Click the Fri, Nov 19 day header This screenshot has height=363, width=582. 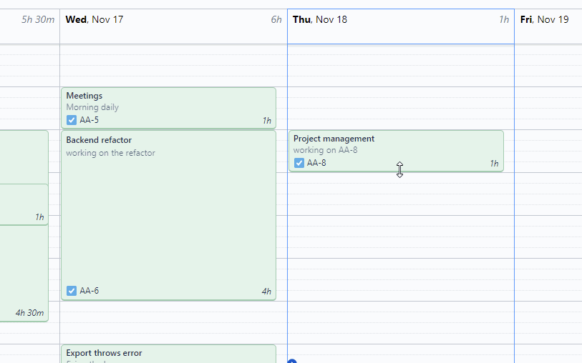coord(544,19)
